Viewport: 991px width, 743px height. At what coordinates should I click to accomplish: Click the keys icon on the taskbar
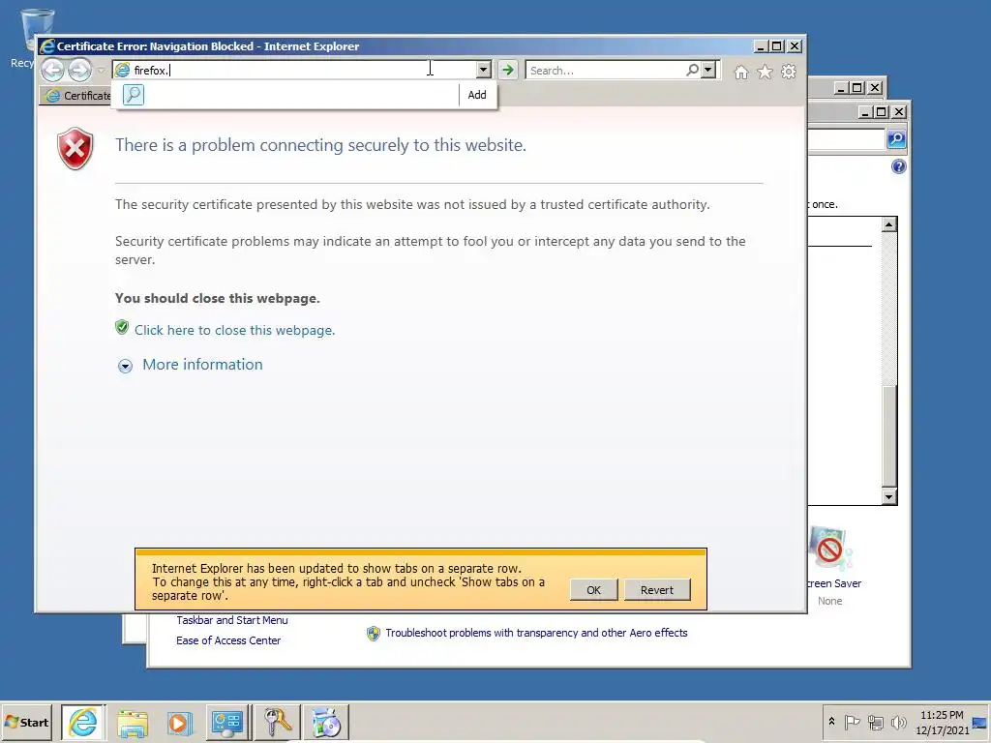[x=277, y=722]
